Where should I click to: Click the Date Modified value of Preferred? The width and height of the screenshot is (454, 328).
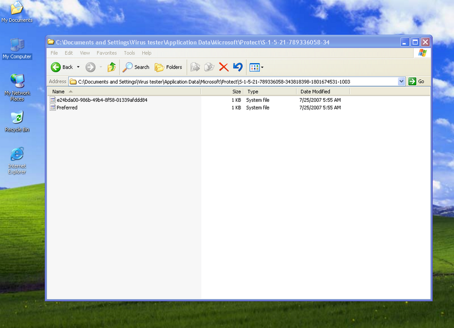320,107
